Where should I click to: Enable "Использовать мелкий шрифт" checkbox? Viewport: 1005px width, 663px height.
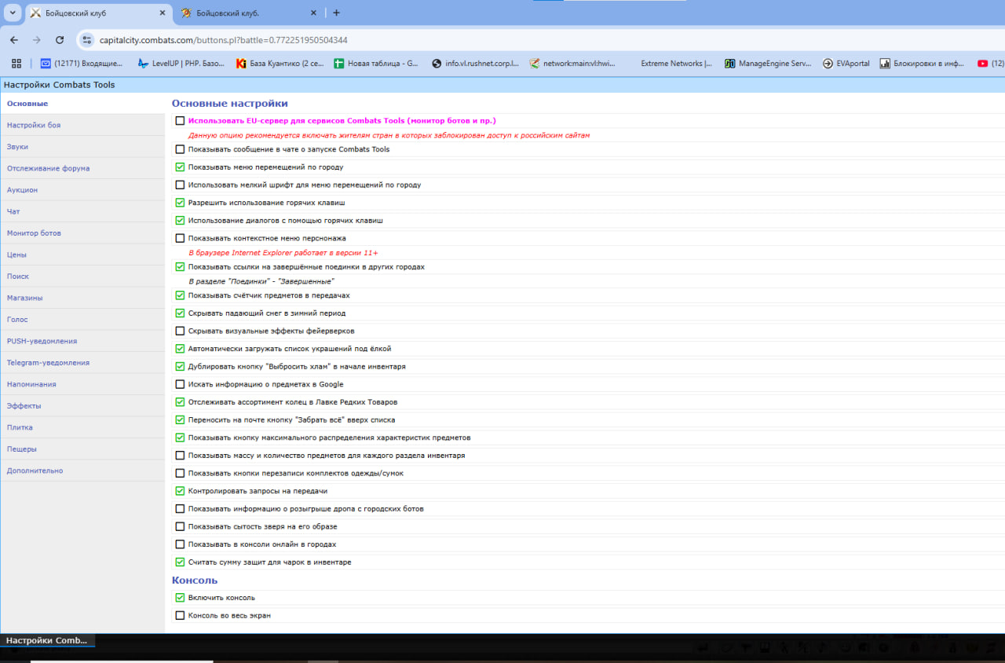[181, 185]
